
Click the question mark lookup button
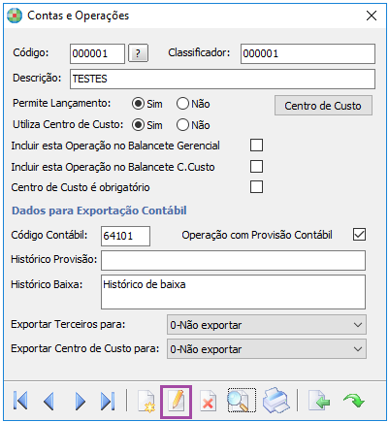click(x=139, y=53)
